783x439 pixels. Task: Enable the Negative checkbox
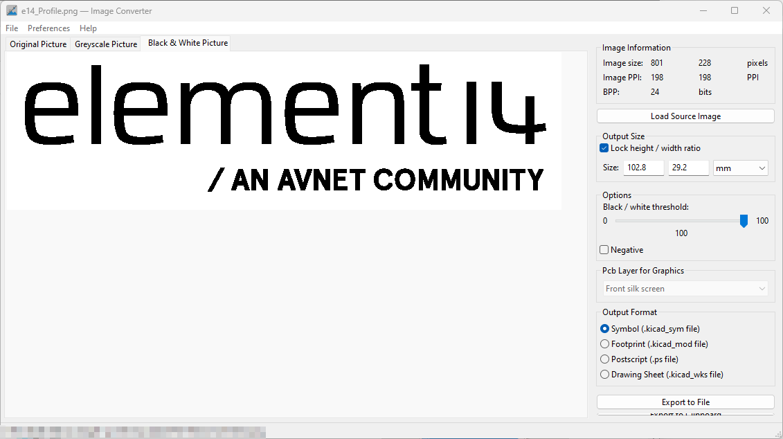(604, 250)
